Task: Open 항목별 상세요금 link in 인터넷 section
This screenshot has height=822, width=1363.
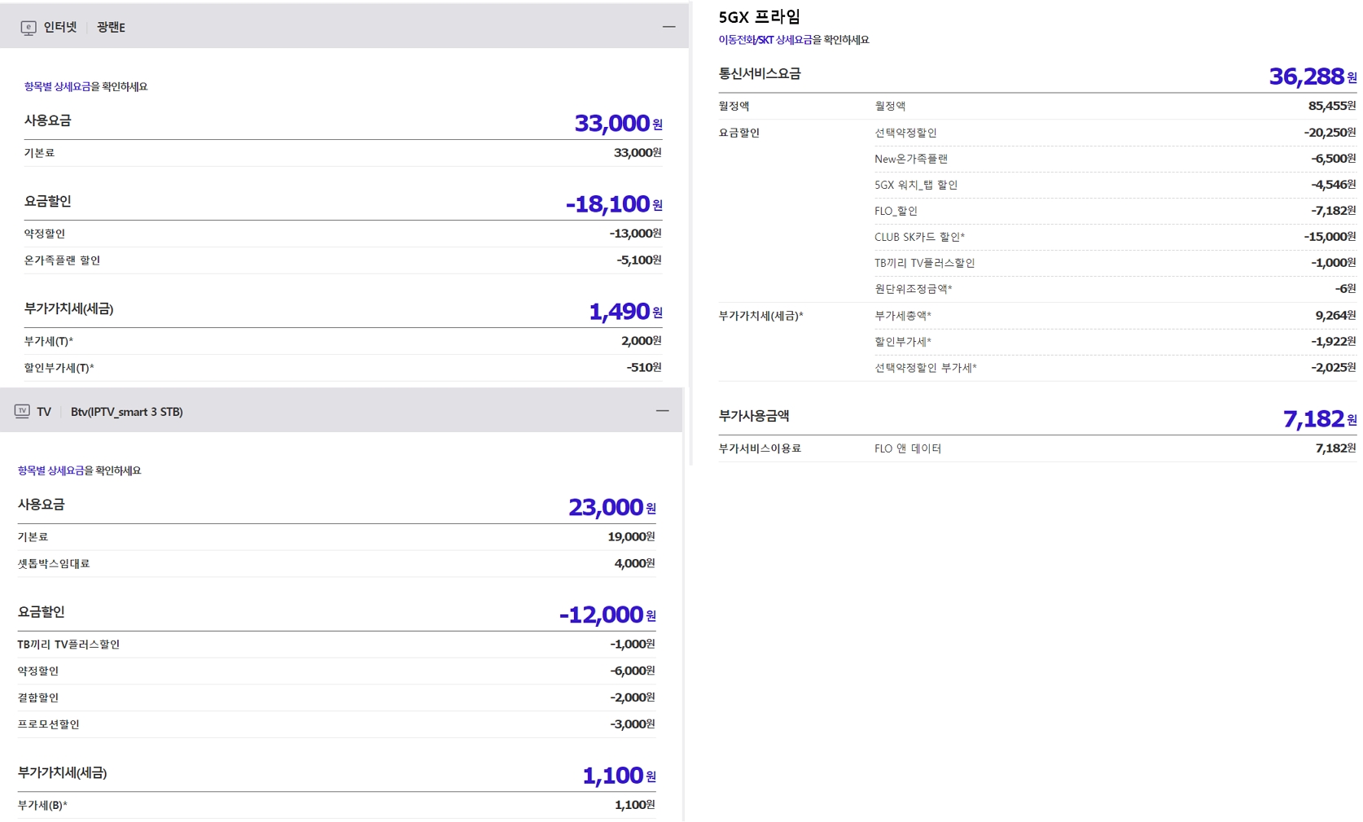Action: (57, 87)
